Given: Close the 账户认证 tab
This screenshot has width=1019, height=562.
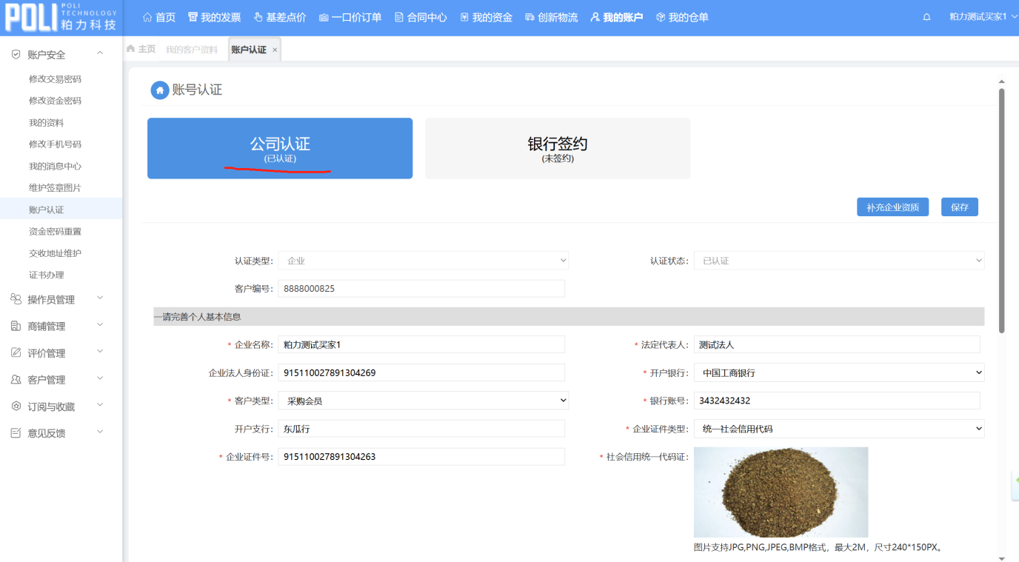Looking at the screenshot, I should coord(275,50).
